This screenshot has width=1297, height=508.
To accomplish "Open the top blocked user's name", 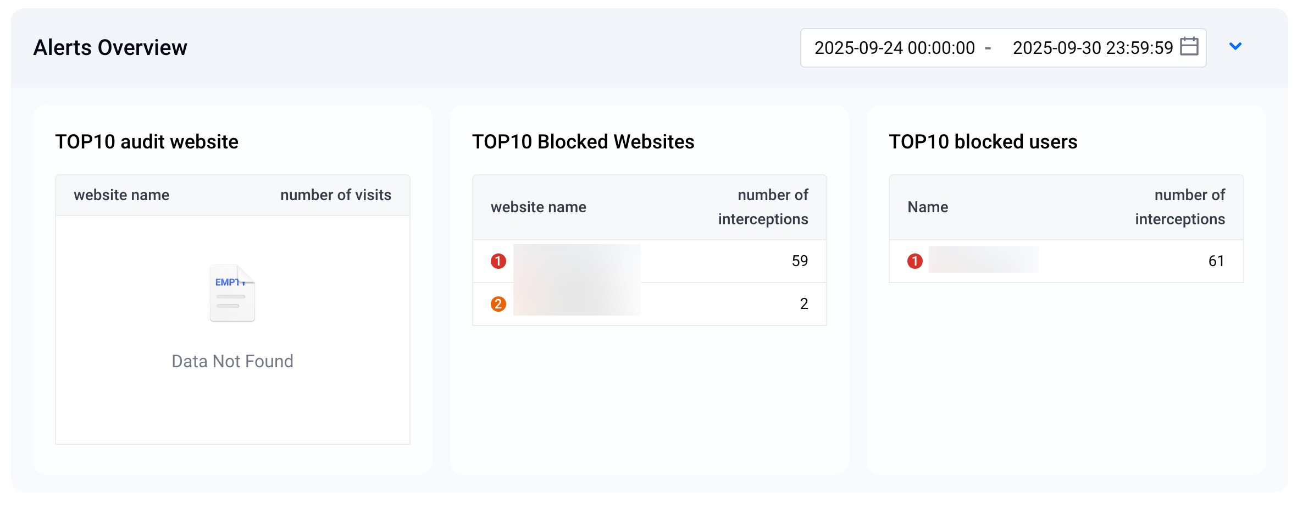I will tap(983, 260).
